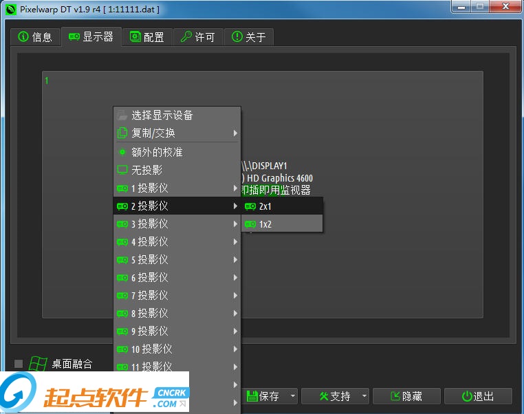
Task: Open the 配置 tab
Action: pos(147,36)
